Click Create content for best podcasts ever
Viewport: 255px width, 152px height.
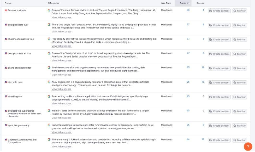[219, 25]
